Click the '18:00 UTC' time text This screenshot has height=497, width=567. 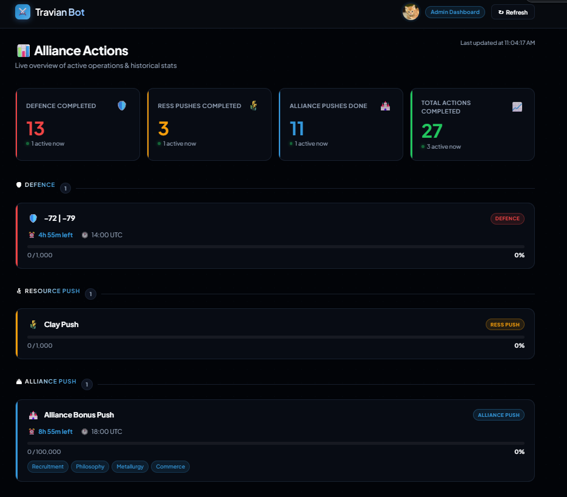[x=107, y=431]
